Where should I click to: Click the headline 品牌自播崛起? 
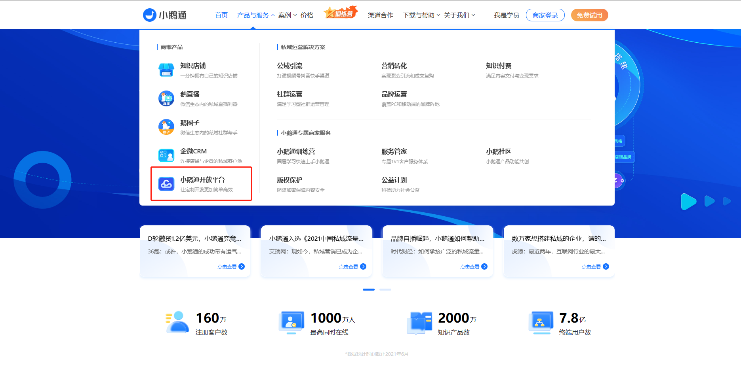[x=437, y=238]
